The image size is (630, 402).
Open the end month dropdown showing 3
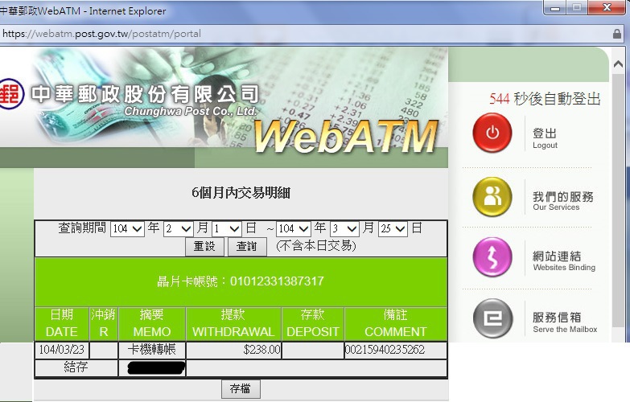point(344,229)
